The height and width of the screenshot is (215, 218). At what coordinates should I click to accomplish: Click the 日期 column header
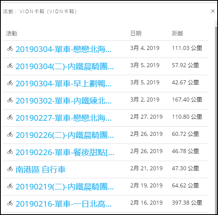click(x=136, y=34)
